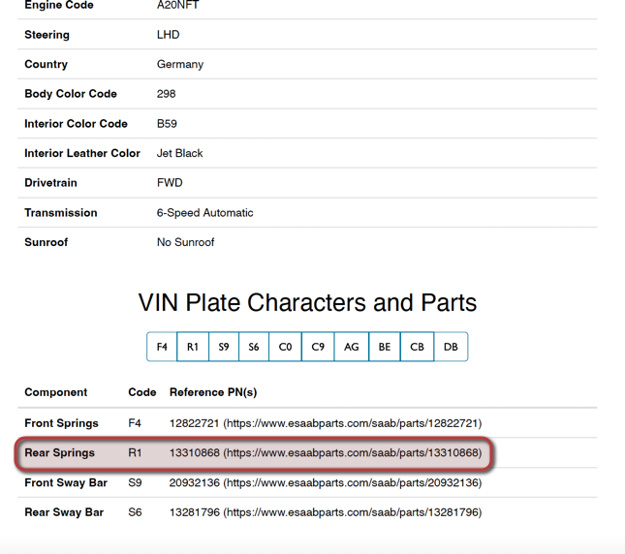Select the R1 VIN plate code box
Screen dimensions: 625x554
[193, 347]
